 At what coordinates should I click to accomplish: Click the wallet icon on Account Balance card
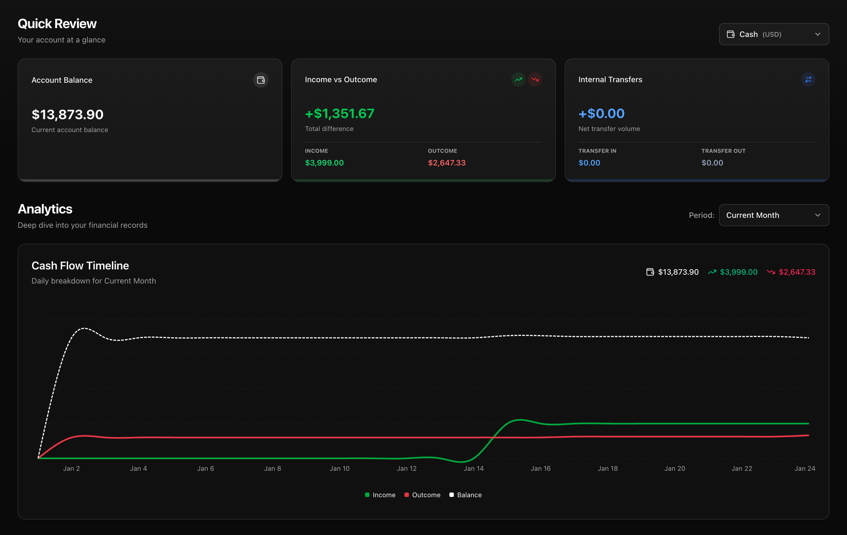coord(260,80)
